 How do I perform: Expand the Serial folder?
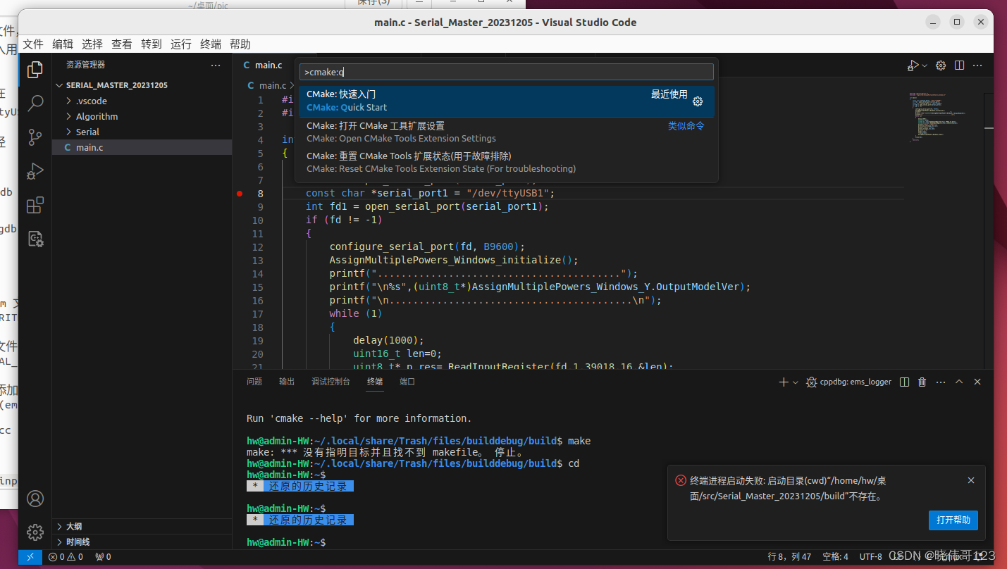[142, 132]
